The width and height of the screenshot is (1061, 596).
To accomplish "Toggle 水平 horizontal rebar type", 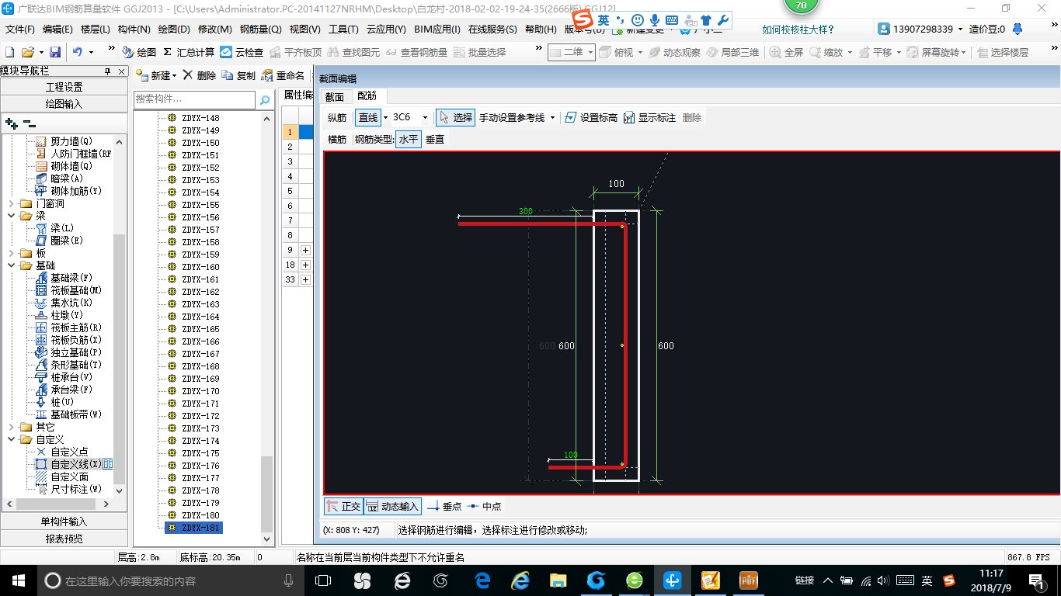I will [409, 139].
